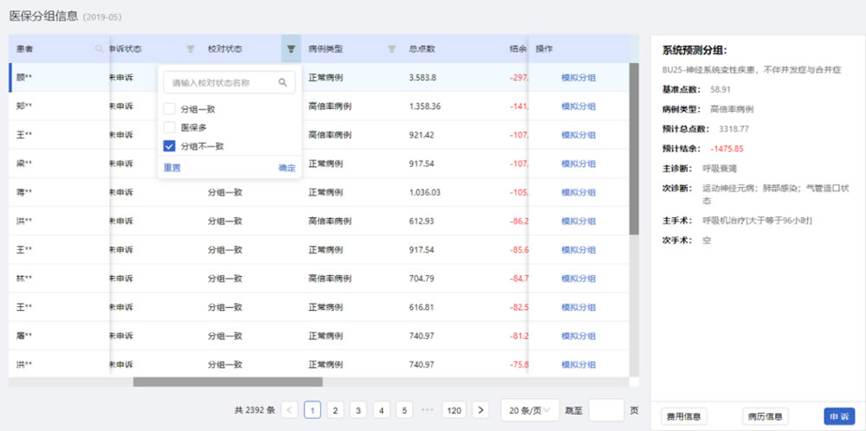Viewport: 866px width, 431px height.
Task: Uncheck the 分组不一致 checkbox
Action: point(170,146)
